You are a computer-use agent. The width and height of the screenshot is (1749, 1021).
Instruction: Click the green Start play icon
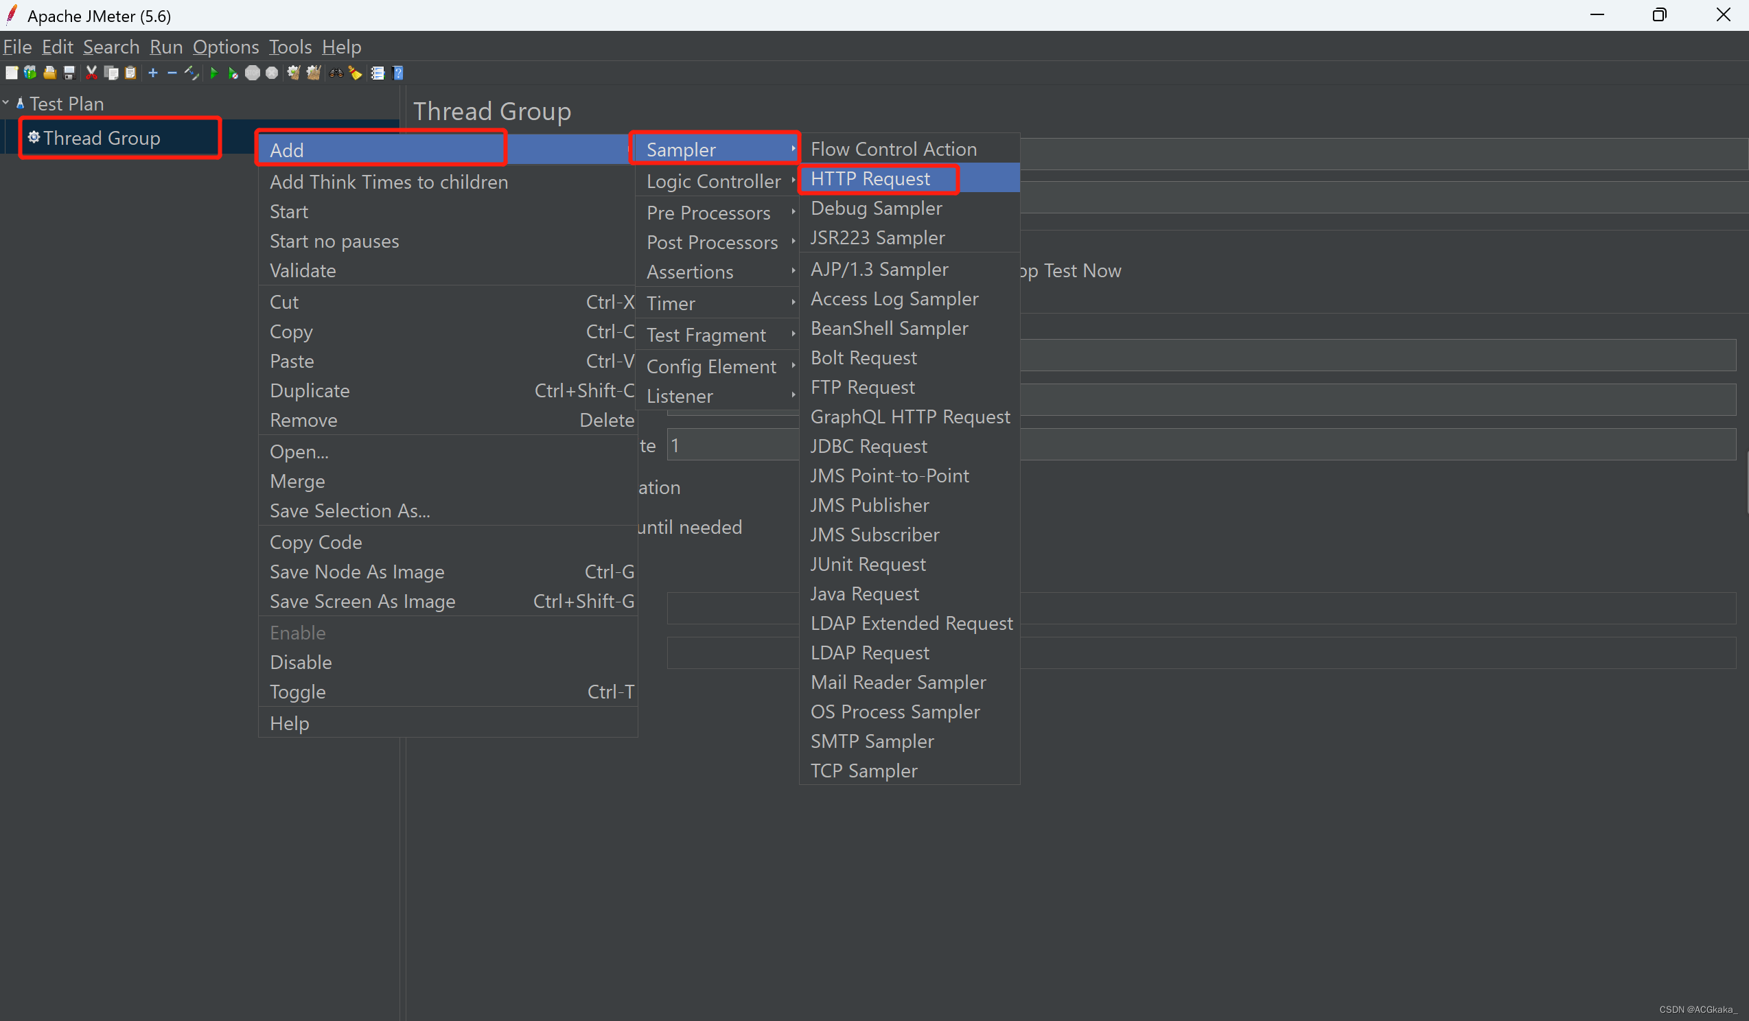point(213,73)
